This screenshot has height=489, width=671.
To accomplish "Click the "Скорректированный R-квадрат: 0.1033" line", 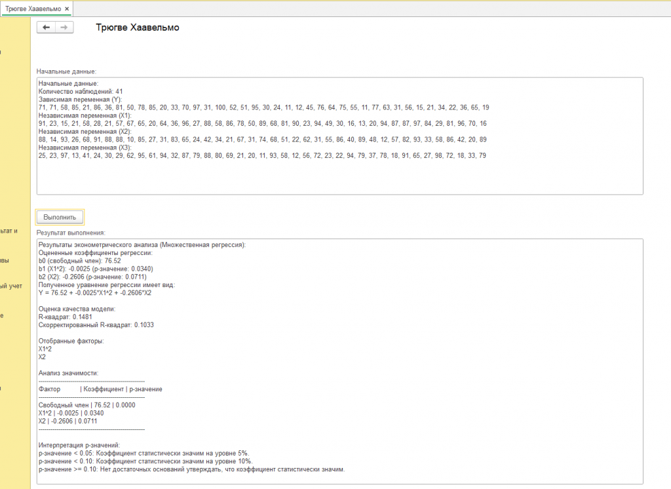I will pos(100,325).
